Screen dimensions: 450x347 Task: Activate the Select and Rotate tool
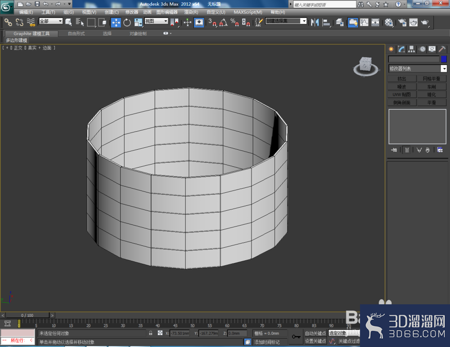[127, 22]
